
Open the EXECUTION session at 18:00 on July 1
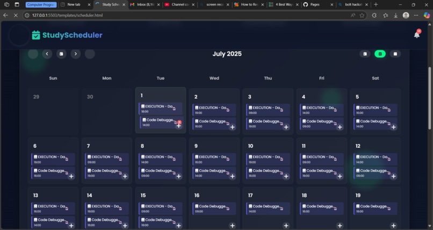pyautogui.click(x=161, y=109)
